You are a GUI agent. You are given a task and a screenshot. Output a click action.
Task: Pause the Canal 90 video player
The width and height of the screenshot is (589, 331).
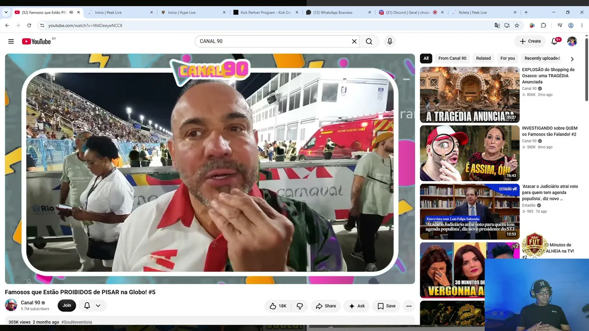click(x=210, y=169)
